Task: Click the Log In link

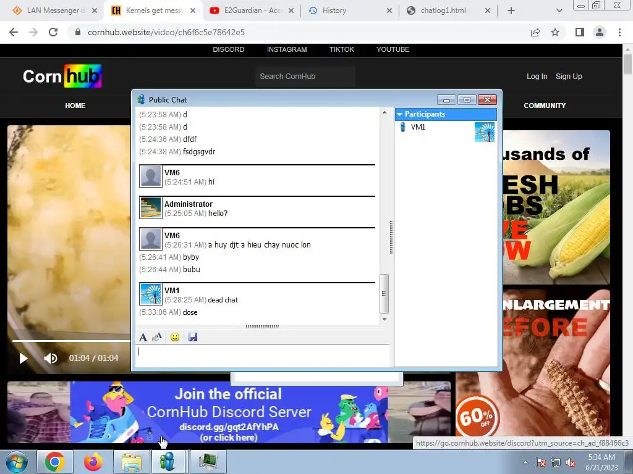Action: click(x=537, y=77)
